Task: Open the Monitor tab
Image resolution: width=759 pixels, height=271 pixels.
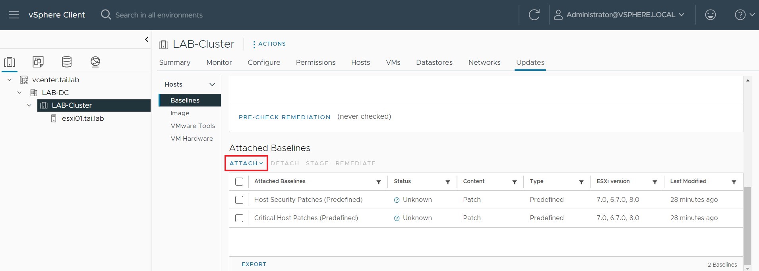Action: tap(219, 62)
